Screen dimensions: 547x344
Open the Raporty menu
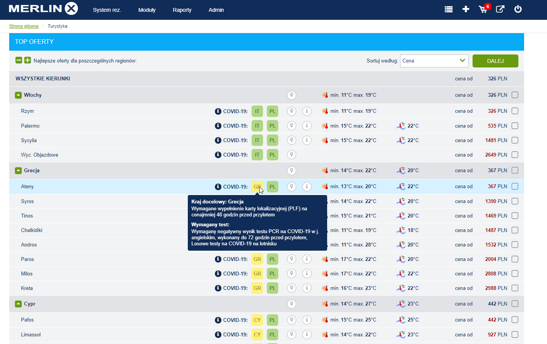[x=182, y=10]
